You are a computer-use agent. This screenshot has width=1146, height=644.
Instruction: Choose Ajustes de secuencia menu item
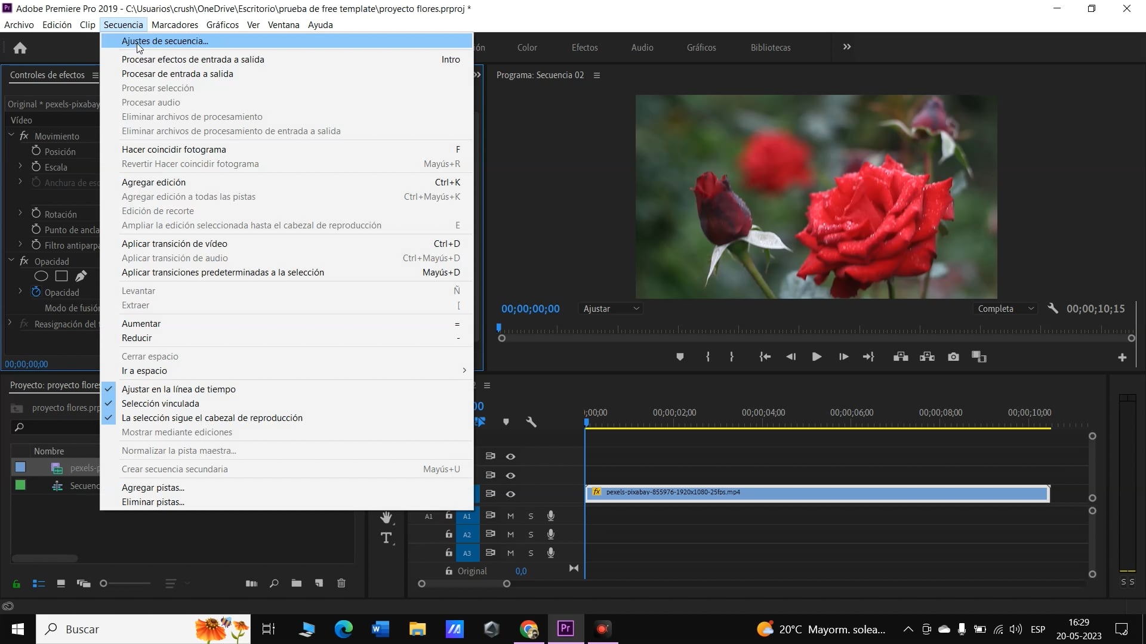click(286, 41)
